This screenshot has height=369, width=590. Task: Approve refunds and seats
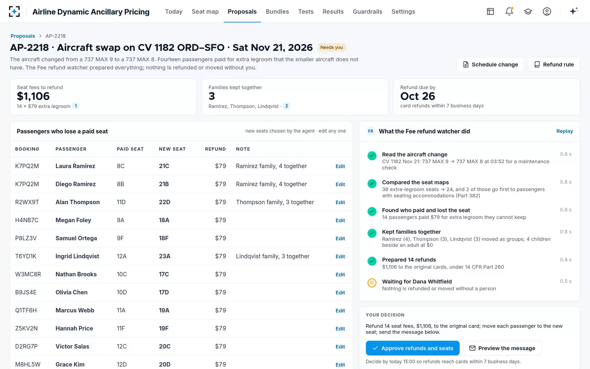pyautogui.click(x=413, y=348)
